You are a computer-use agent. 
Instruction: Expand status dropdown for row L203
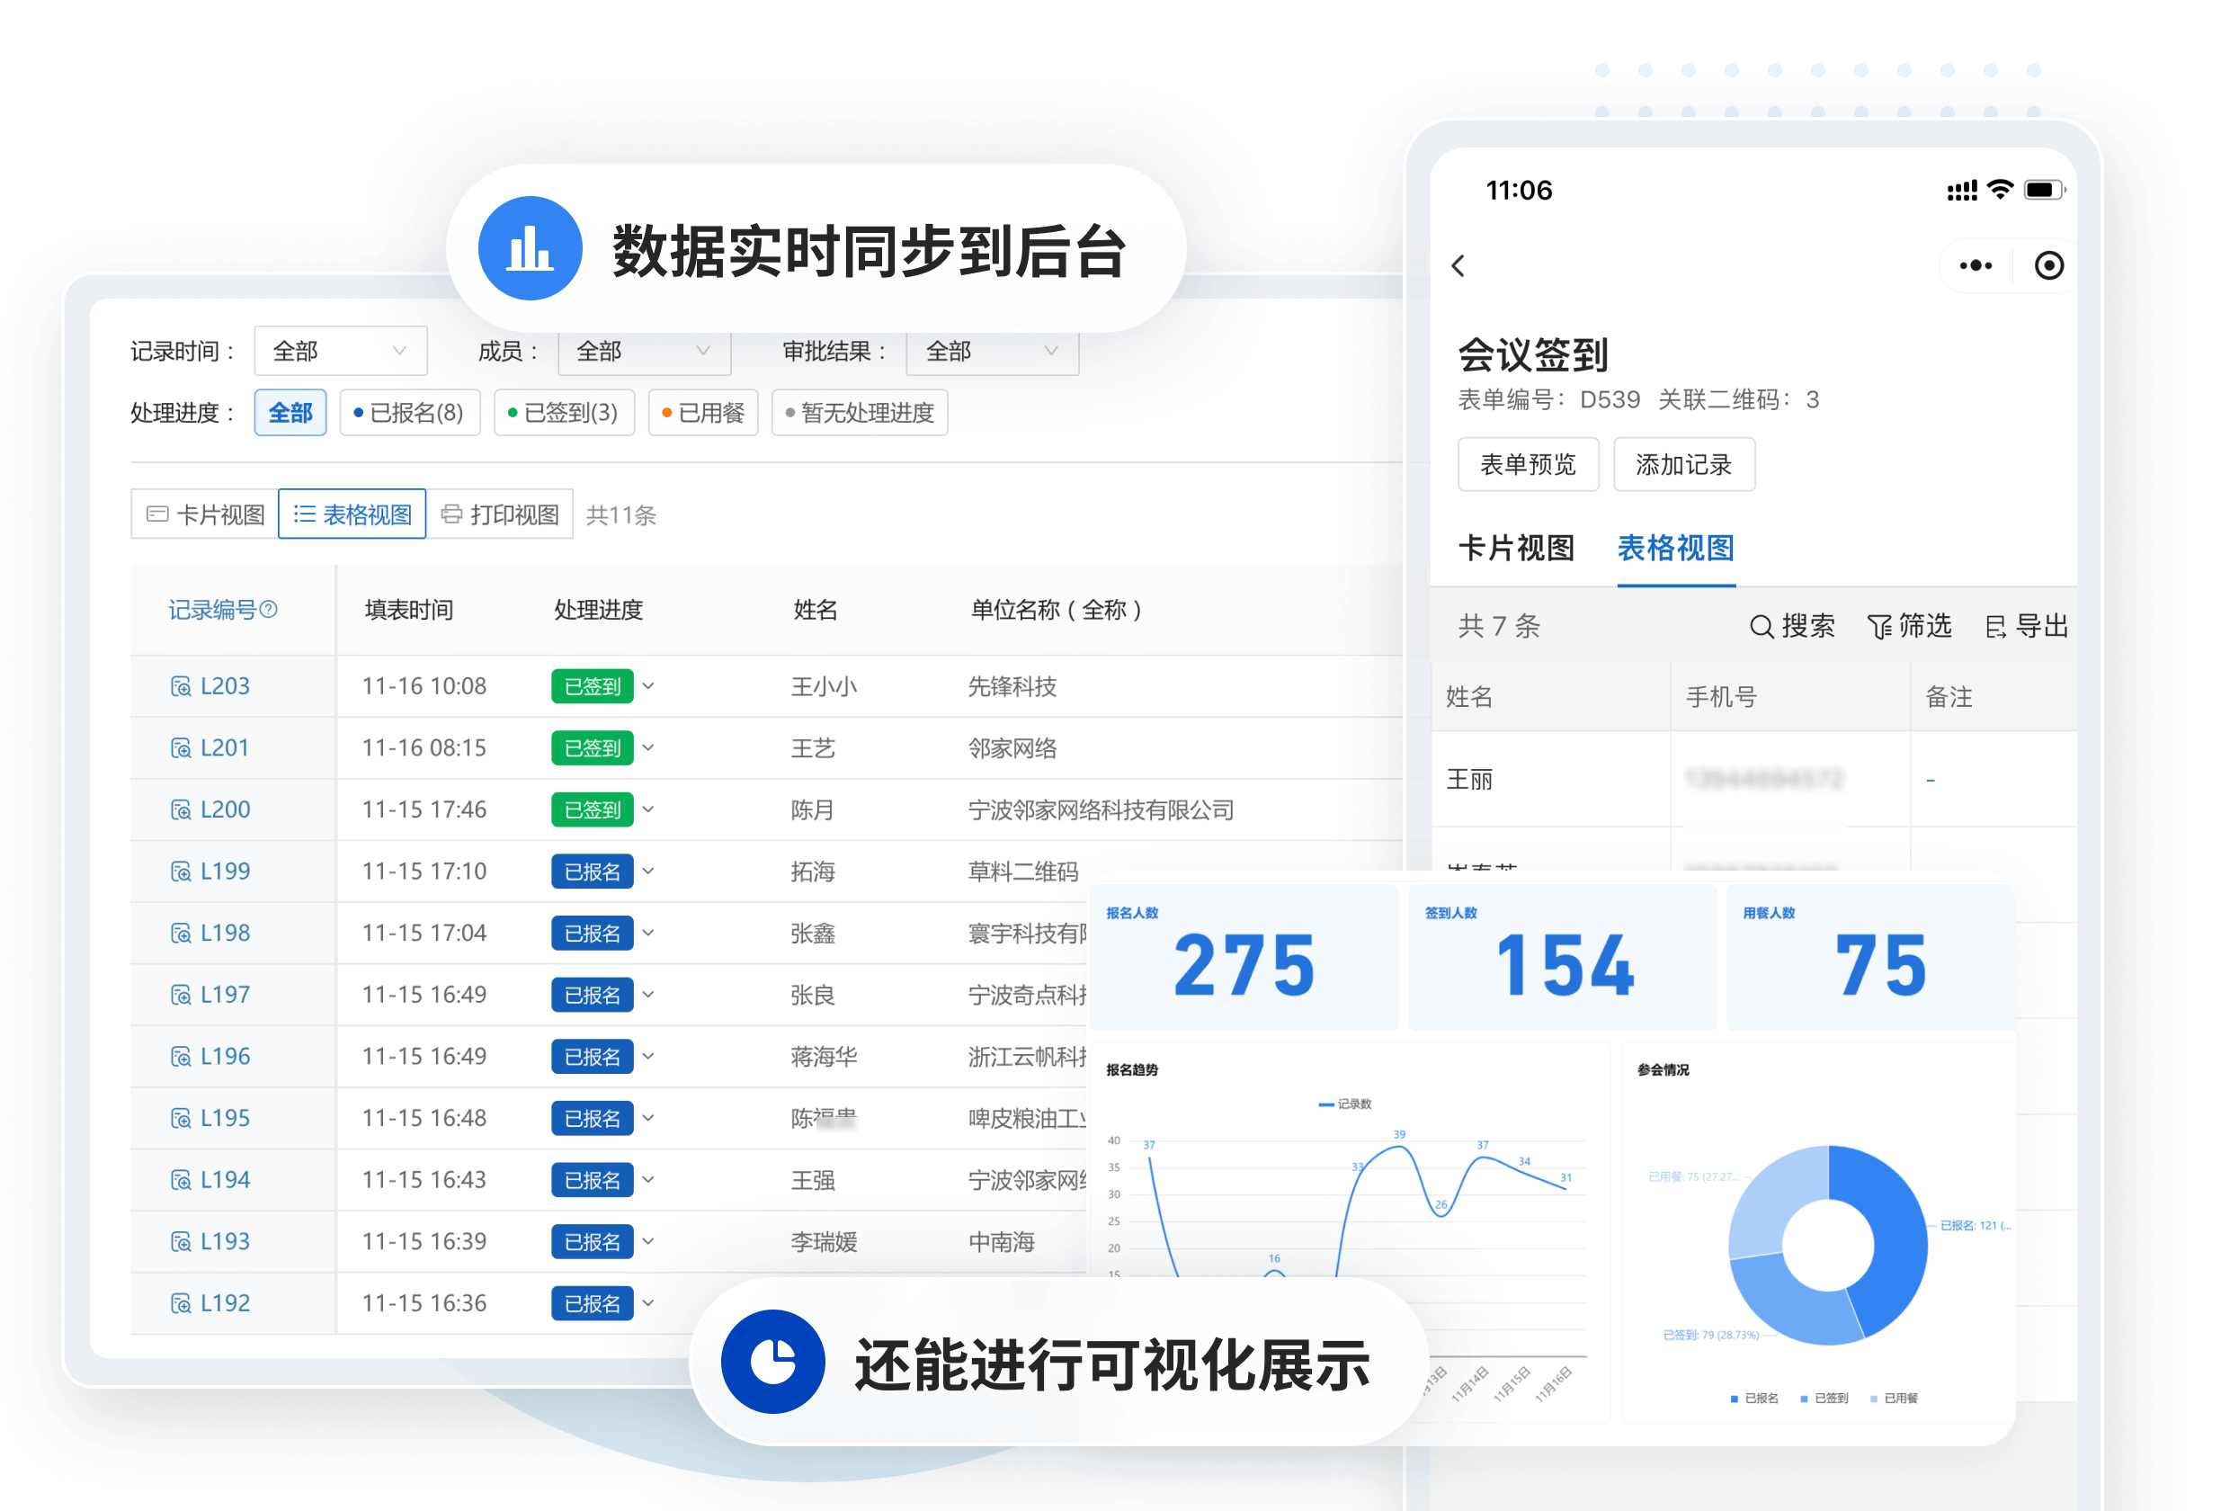click(648, 686)
